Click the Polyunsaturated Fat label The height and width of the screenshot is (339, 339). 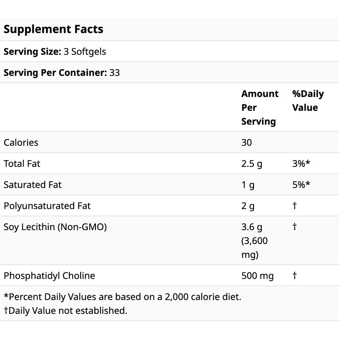[x=47, y=206]
